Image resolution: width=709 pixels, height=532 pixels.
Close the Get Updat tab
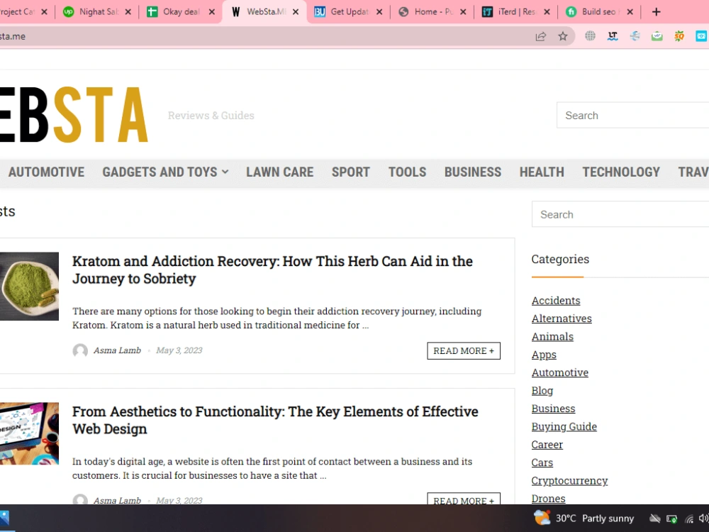pyautogui.click(x=379, y=12)
